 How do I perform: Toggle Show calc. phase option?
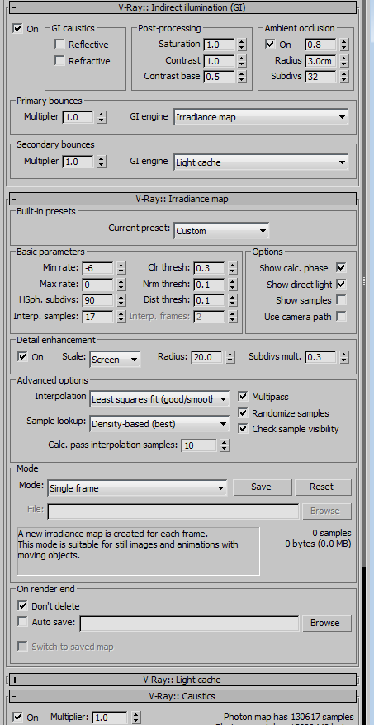[x=342, y=268]
